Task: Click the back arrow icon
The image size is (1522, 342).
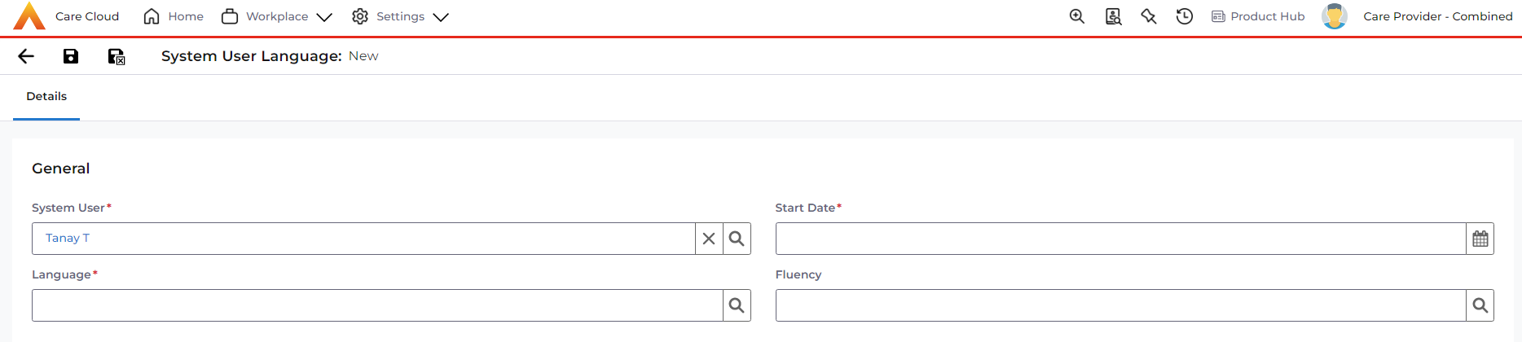Action: click(x=26, y=56)
